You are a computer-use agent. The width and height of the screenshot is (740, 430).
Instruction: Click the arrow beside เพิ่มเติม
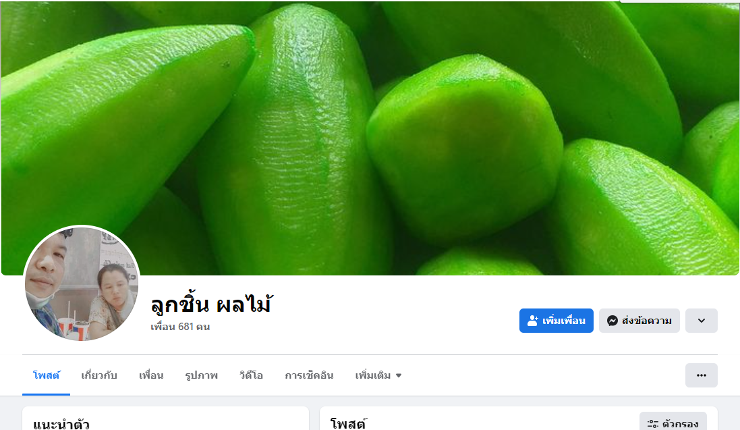[399, 375]
